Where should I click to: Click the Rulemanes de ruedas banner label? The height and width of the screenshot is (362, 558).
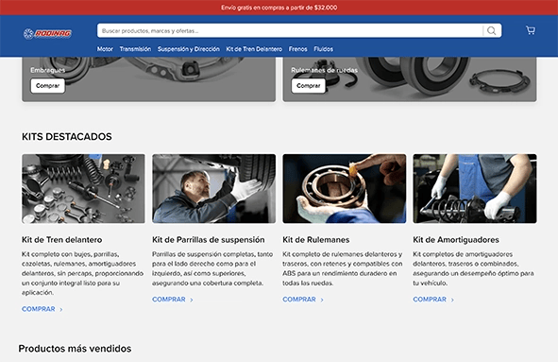click(324, 70)
